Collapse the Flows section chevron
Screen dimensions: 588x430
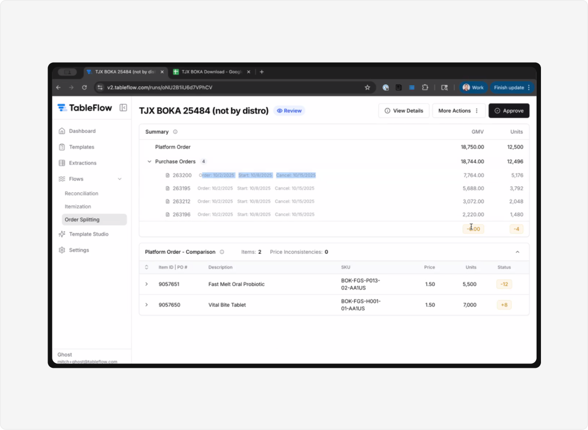coord(120,179)
